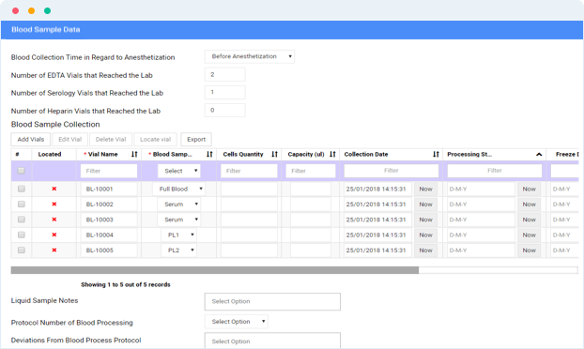Focus the Collection Date filter box
This screenshot has height=349, width=584.
point(392,171)
